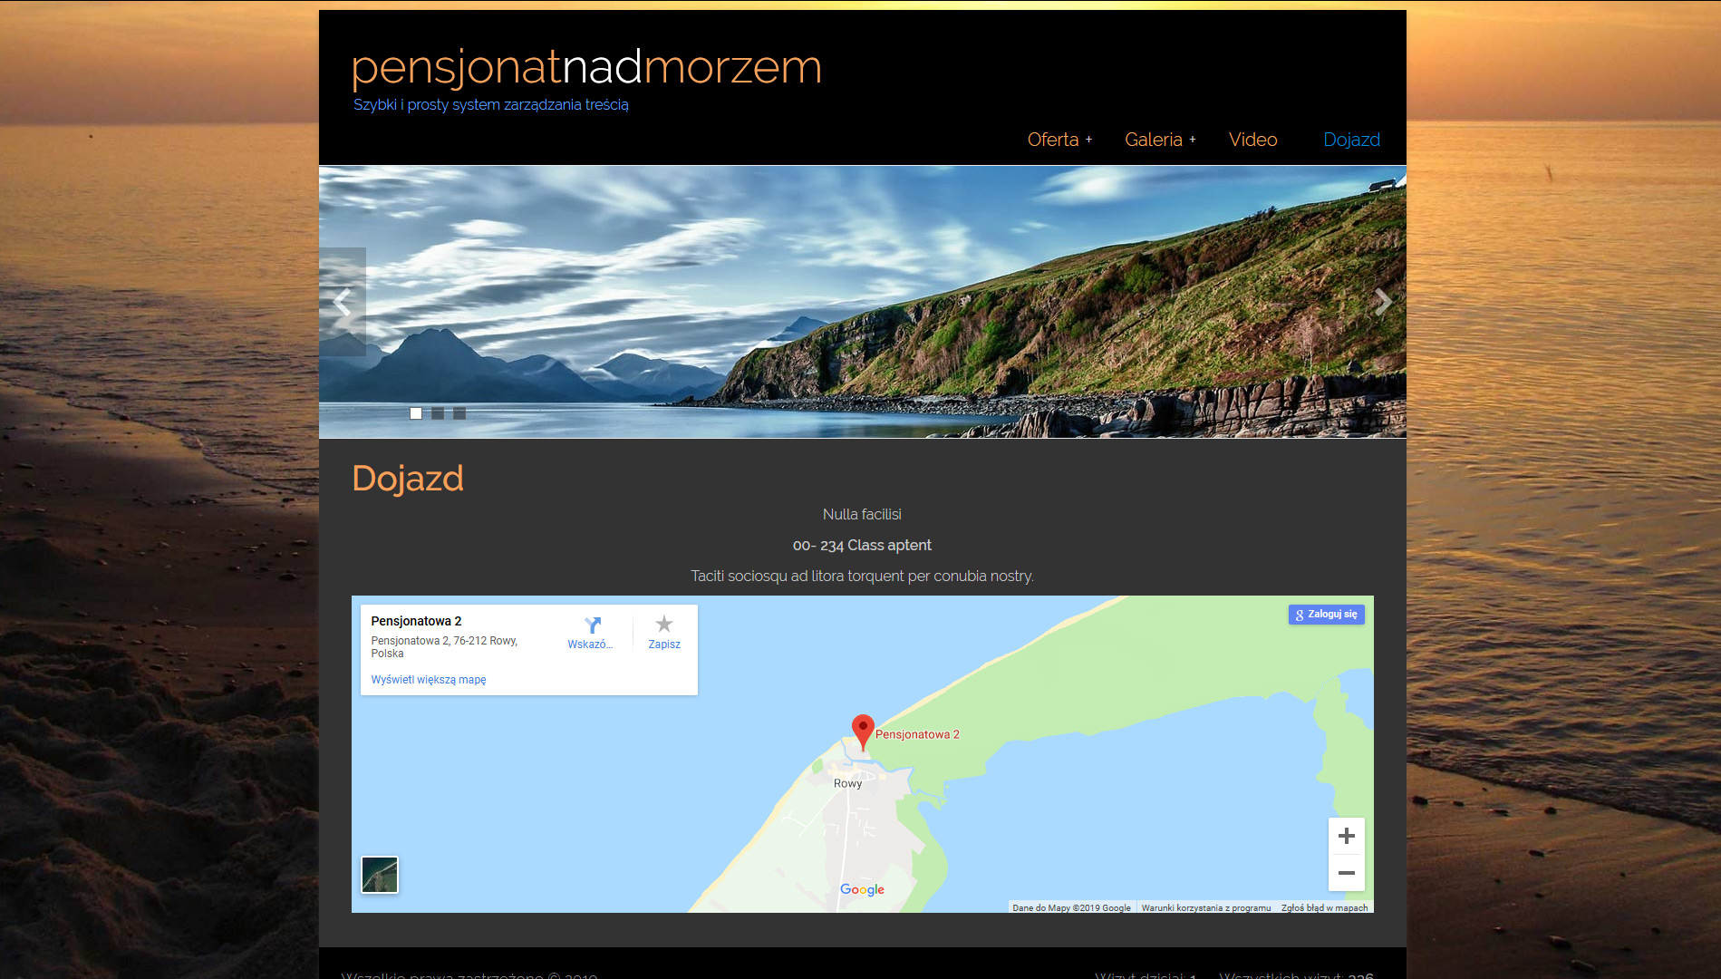
Task: Click the Google logo on the map
Action: 862,889
